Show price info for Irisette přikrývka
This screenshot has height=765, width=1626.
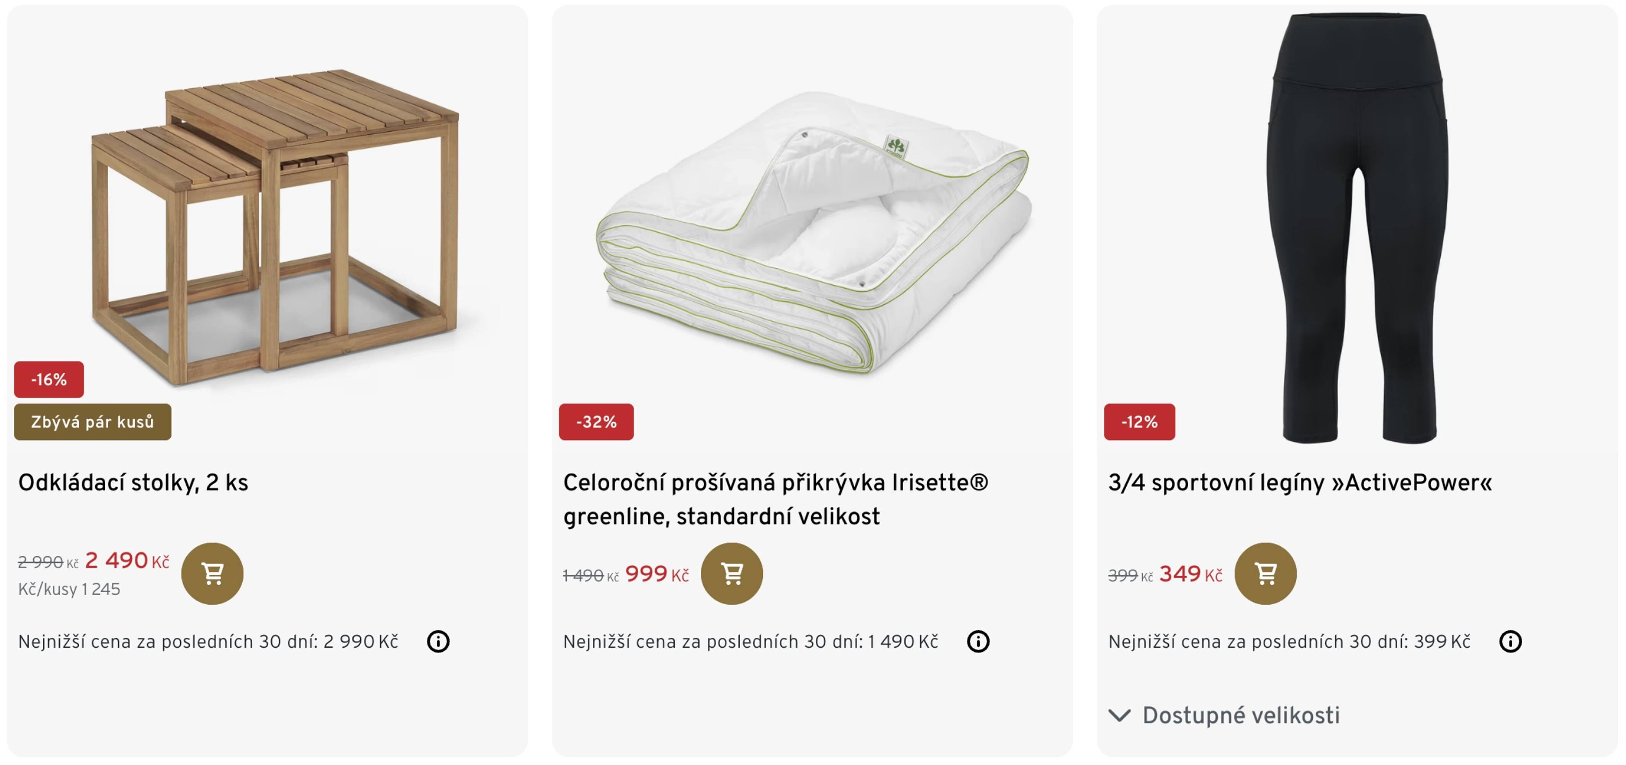[978, 641]
